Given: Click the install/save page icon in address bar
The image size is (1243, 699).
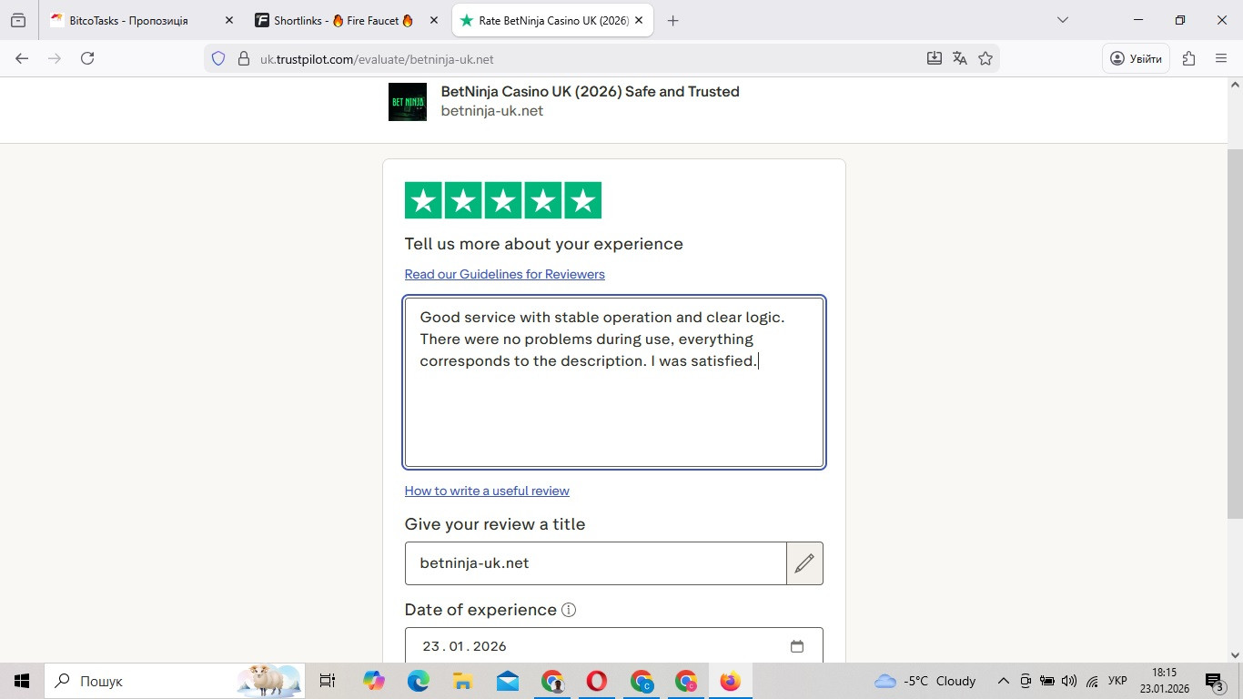Looking at the screenshot, I should click(x=935, y=58).
